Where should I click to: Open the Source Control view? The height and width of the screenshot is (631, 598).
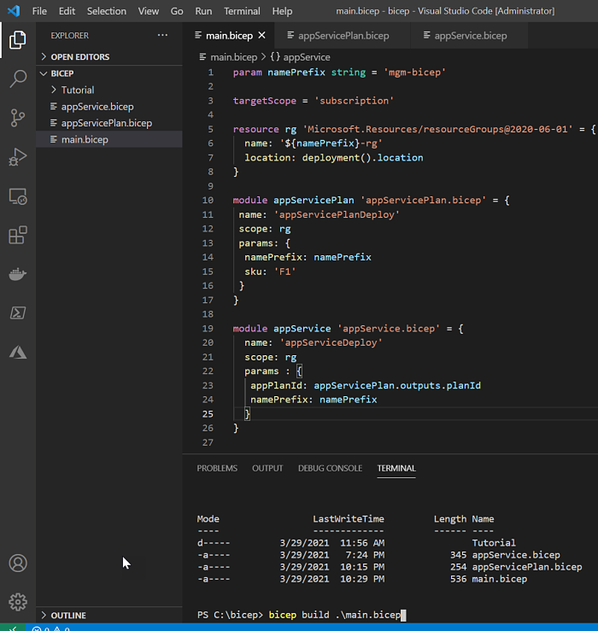[x=18, y=119]
